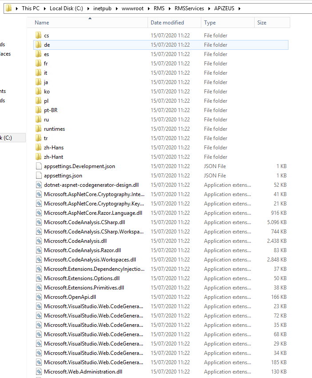Expand the dropdown arrow after APiZEUS

point(239,9)
